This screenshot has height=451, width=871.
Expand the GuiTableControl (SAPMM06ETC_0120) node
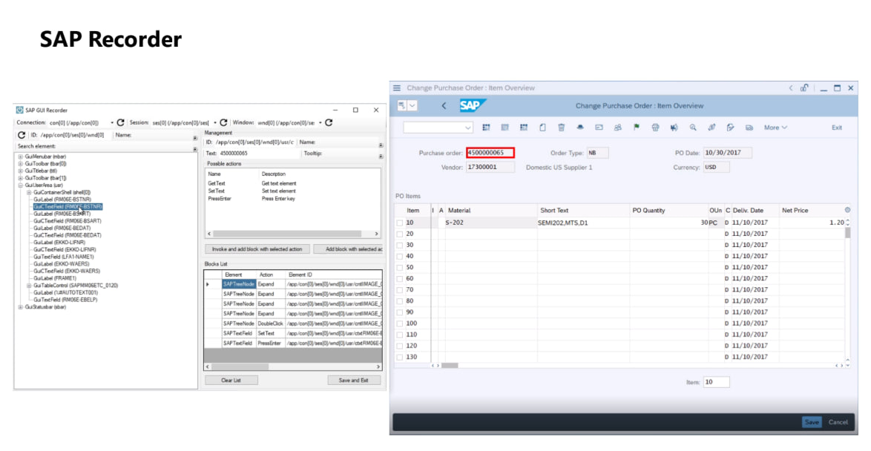pyautogui.click(x=29, y=286)
